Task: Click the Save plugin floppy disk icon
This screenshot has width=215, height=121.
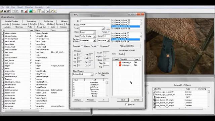Action: 5,11
